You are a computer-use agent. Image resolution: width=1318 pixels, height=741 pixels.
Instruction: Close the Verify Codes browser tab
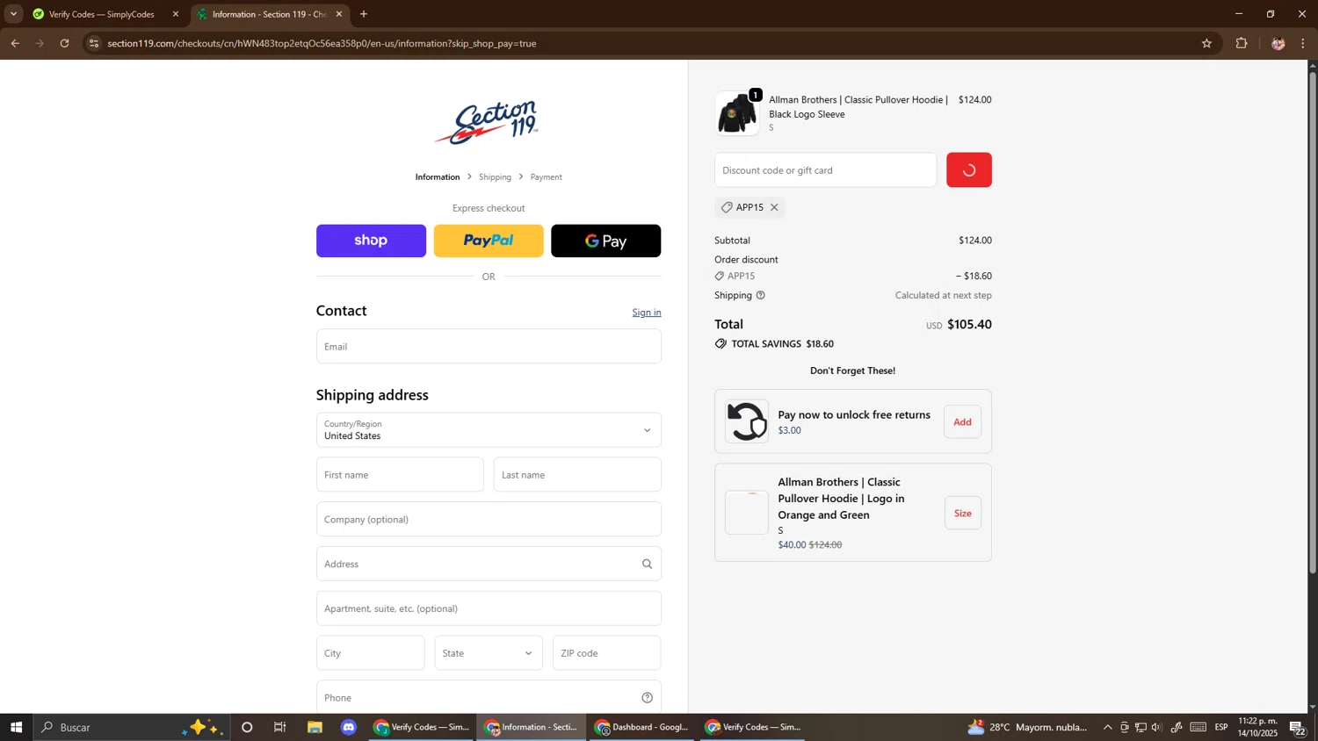point(176,14)
